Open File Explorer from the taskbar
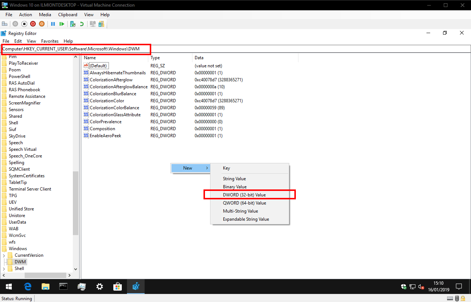Screen dimensions: 471x302 tap(45, 287)
